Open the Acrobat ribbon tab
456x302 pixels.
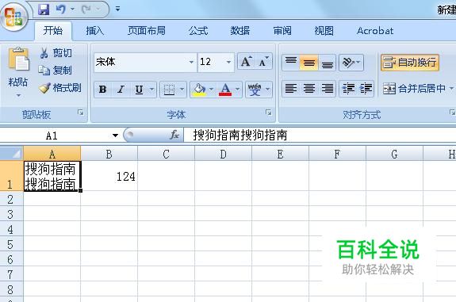coord(375,31)
